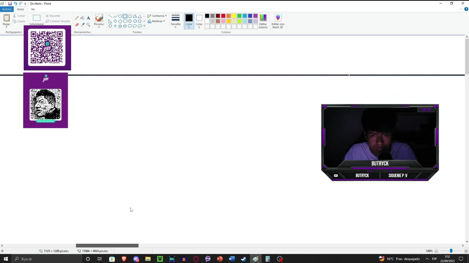Pick the purple color swatch

[x=255, y=16]
